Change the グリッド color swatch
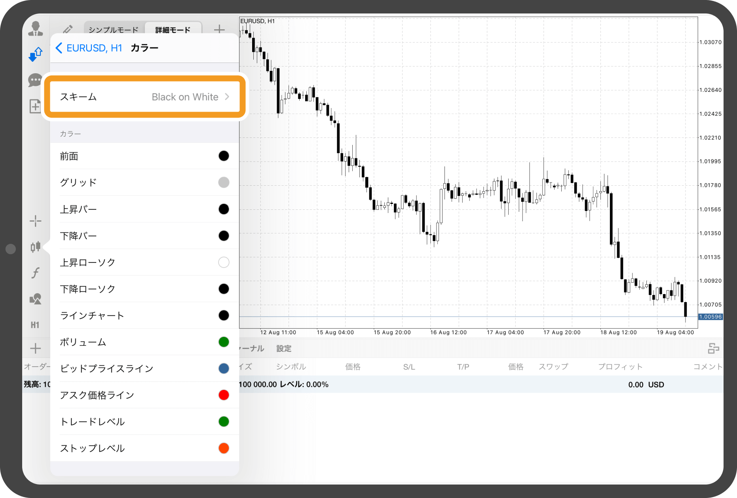 pyautogui.click(x=224, y=182)
